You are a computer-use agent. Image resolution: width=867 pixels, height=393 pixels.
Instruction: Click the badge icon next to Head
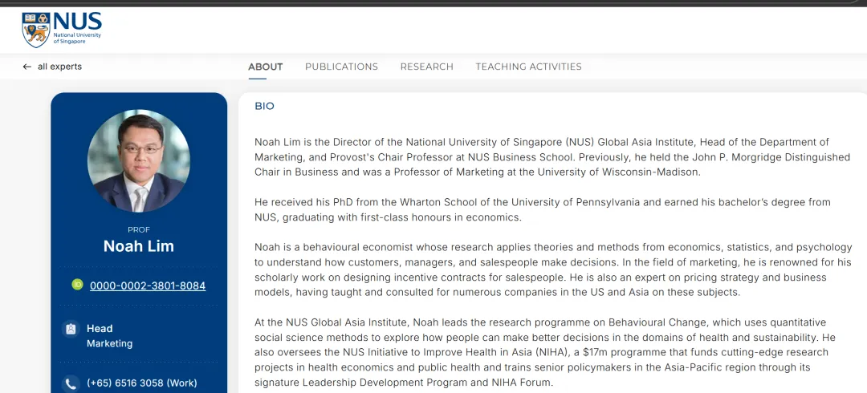tap(70, 329)
